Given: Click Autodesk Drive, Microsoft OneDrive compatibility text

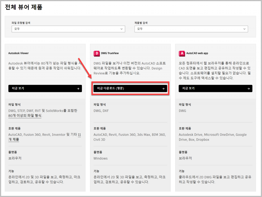Looking at the screenshot, I should click(x=213, y=137).
